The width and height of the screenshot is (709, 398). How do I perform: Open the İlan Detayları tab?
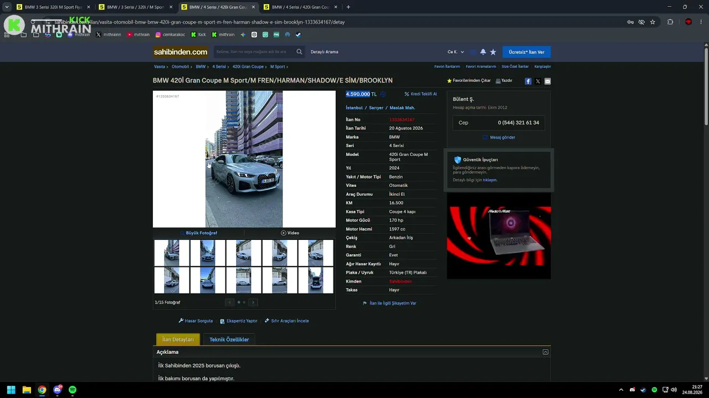click(x=178, y=339)
